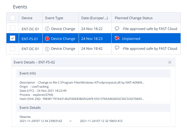Click the red alert icon for ENT-FS-01

click(48, 39)
